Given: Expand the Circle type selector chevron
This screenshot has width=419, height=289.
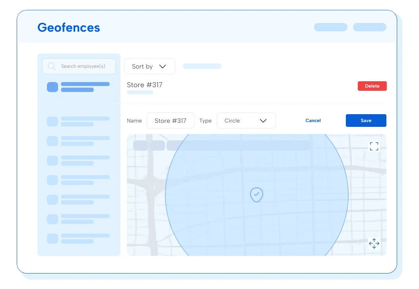Looking at the screenshot, I should [264, 121].
